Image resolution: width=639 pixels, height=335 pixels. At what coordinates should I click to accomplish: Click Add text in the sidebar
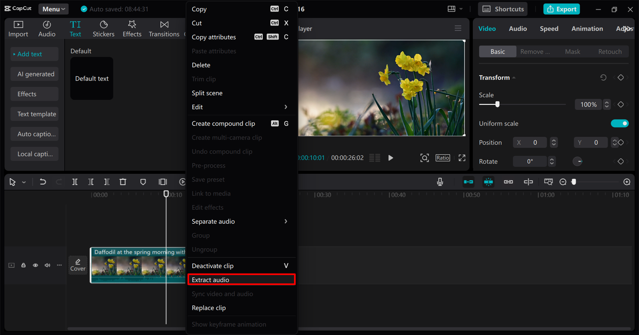tap(34, 54)
